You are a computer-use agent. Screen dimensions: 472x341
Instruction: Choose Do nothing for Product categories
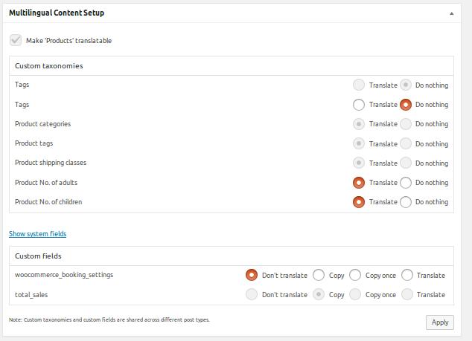pos(406,124)
